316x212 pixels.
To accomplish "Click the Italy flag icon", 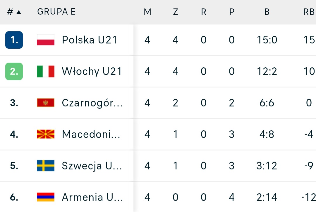I will [x=46, y=71].
